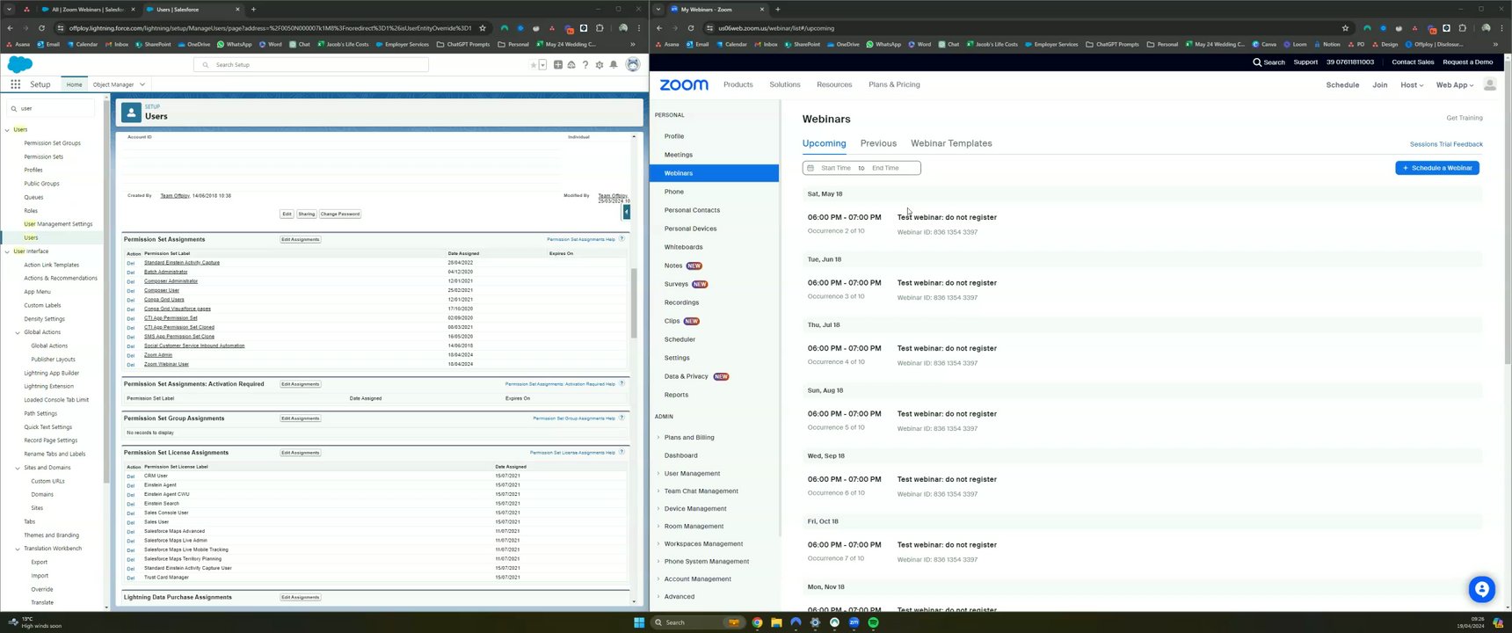
Task: Open the Zoom Webinar User permission set link
Action: [x=166, y=364]
